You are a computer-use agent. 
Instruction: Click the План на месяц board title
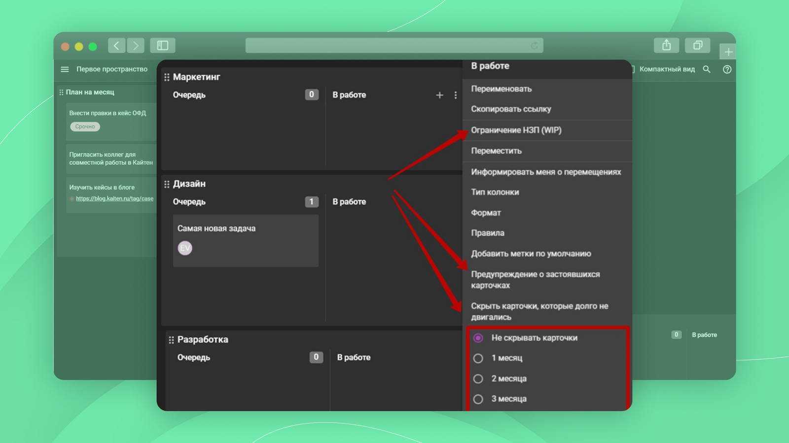[90, 92]
